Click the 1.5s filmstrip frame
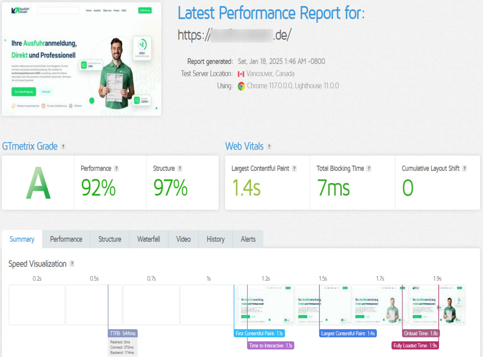 (323, 305)
